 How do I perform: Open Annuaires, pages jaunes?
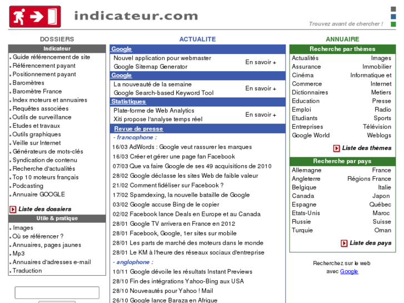pyautogui.click(x=47, y=245)
